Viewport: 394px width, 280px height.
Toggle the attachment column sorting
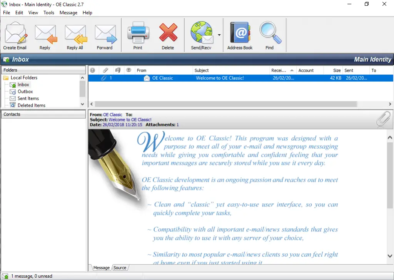point(105,70)
